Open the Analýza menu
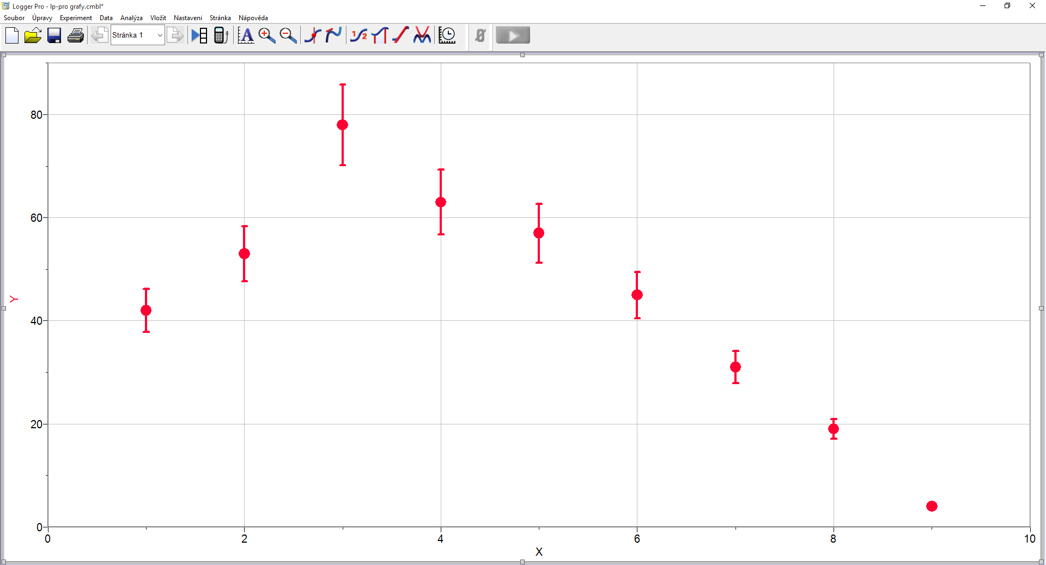Screen dimensions: 1046x565 [x=131, y=18]
